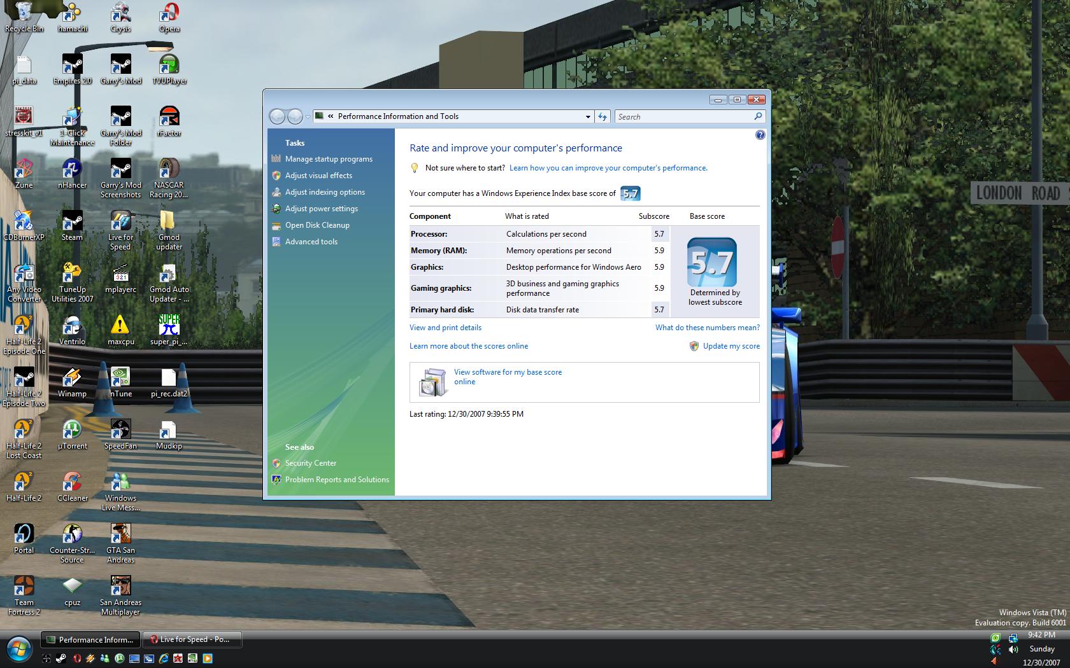Select the Portal desktop icon
The width and height of the screenshot is (1070, 668).
coord(24,539)
